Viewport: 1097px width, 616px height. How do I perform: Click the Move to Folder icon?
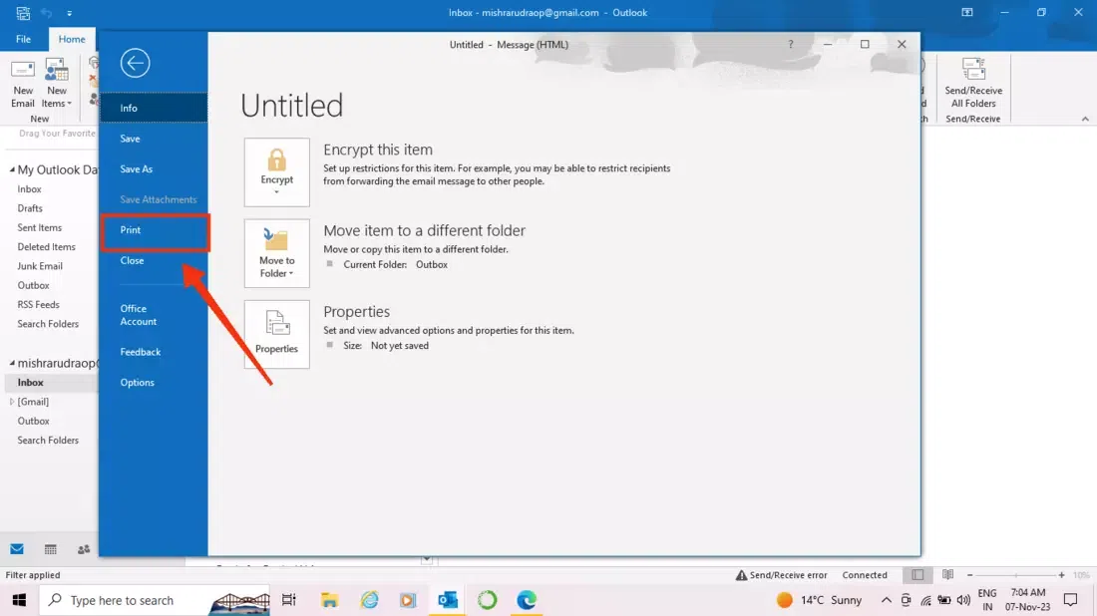pyautogui.click(x=276, y=251)
